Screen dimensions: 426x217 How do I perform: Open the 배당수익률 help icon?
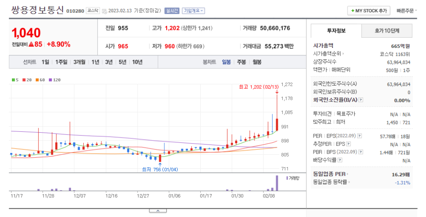340,160
